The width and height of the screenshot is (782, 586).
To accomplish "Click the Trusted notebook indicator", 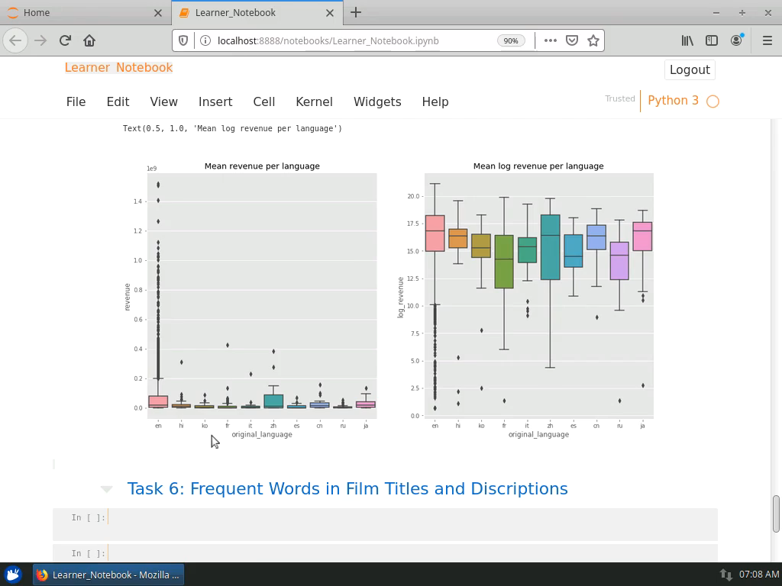I will pyautogui.click(x=620, y=98).
